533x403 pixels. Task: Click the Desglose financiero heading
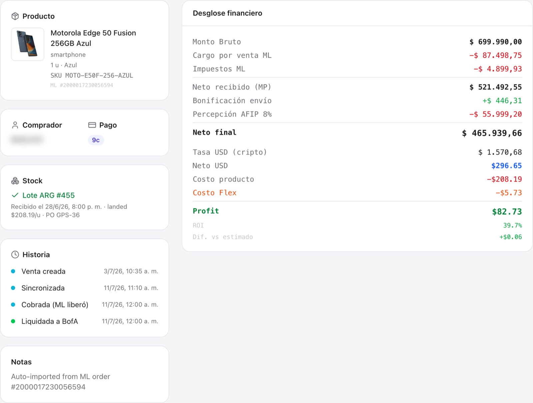228,13
